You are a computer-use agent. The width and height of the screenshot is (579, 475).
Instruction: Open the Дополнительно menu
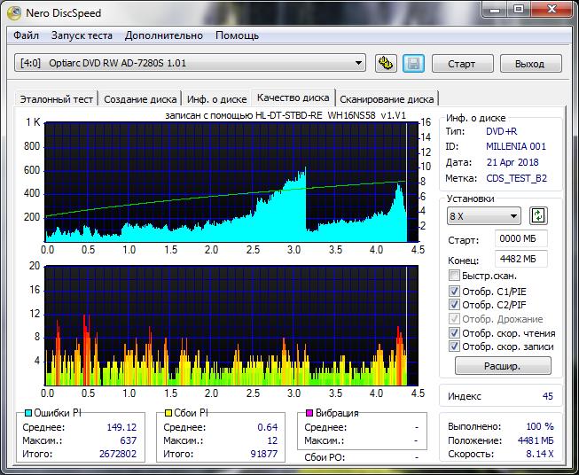164,35
